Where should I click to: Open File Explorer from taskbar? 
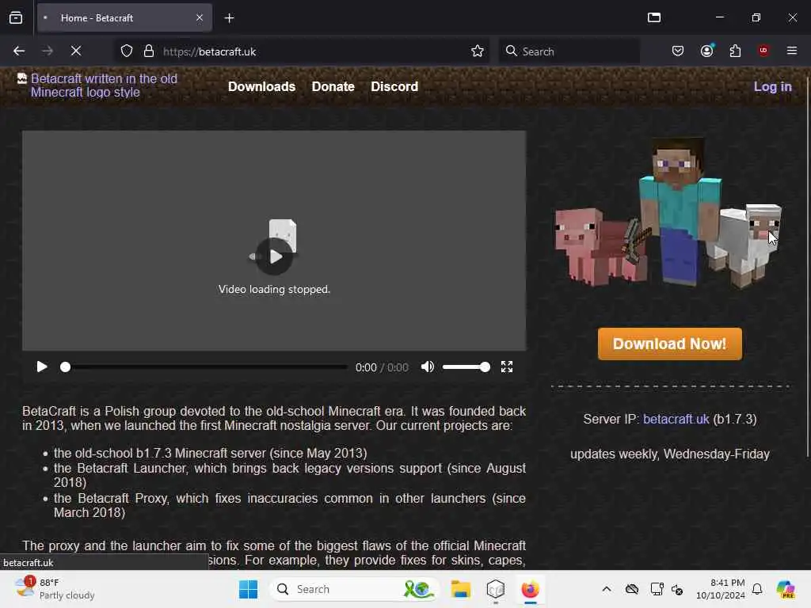460,589
